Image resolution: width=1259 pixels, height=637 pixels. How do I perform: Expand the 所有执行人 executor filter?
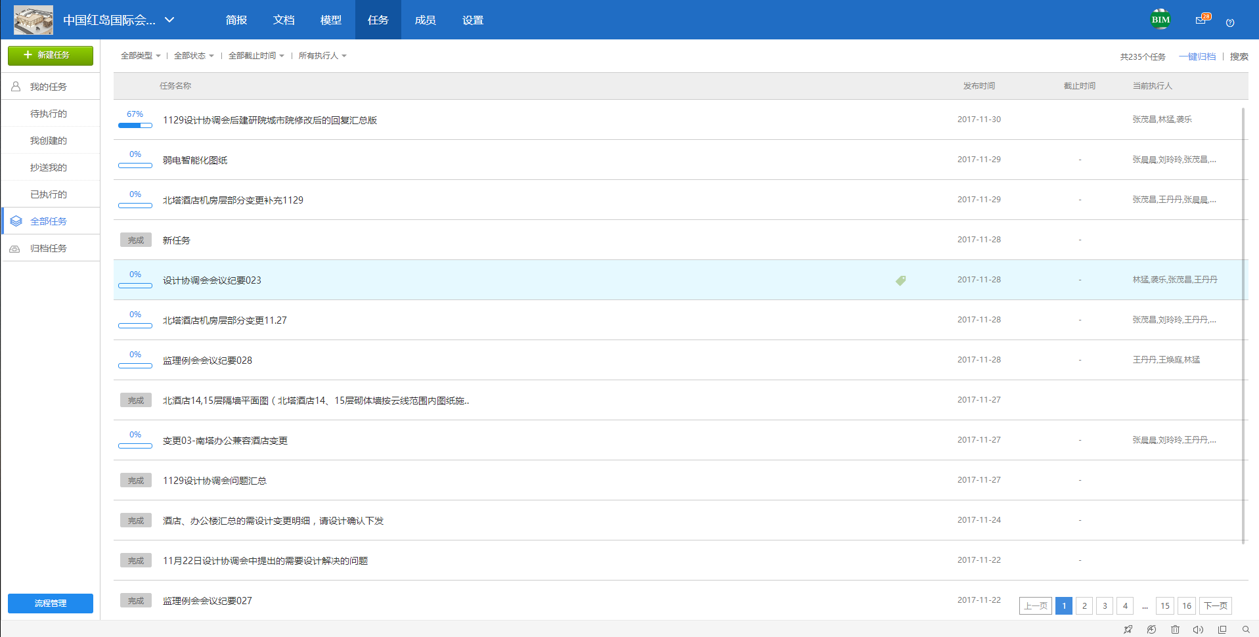tap(322, 56)
